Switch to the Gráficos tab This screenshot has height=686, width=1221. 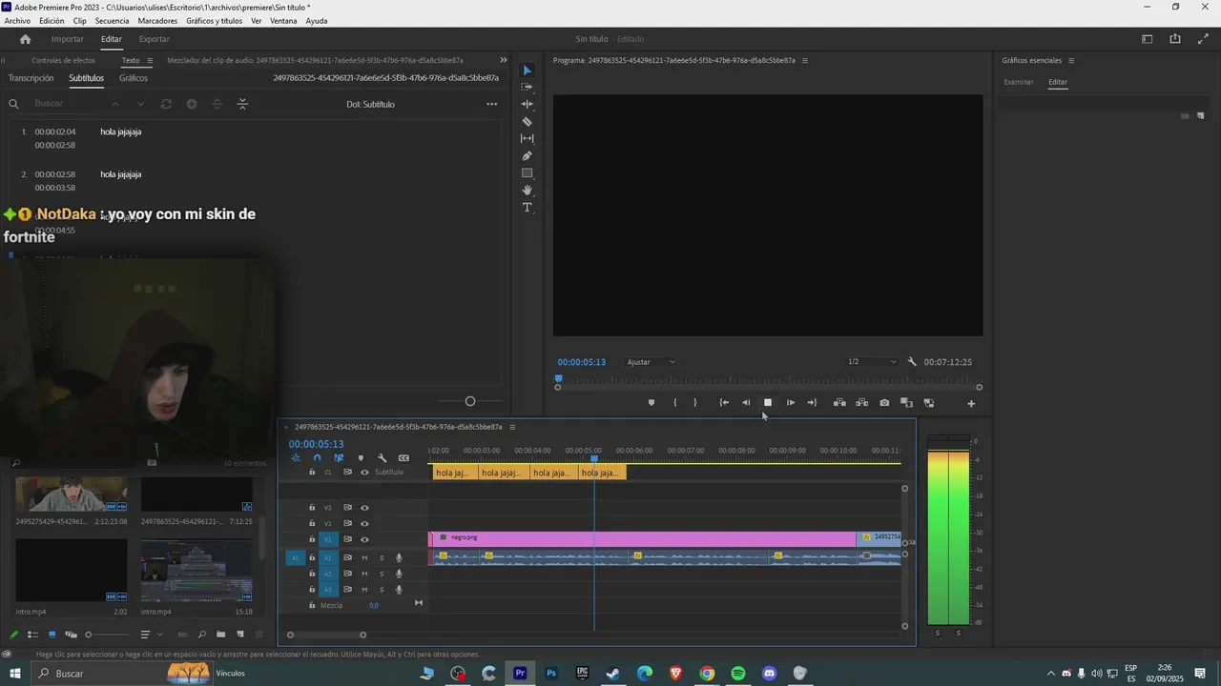click(134, 78)
